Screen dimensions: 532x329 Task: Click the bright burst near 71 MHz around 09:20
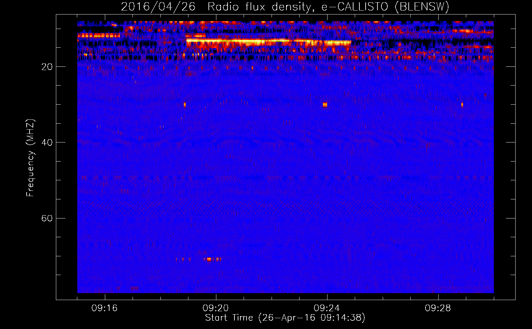click(x=209, y=259)
